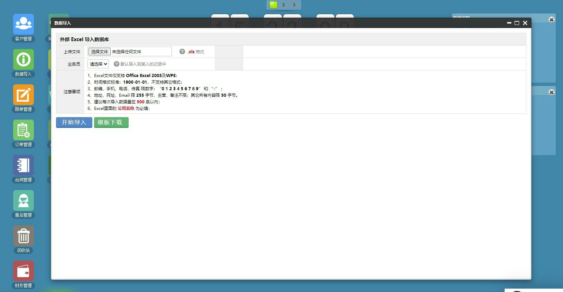The height and width of the screenshot is (292, 563).
Task: Click the 未选择任何文件 file field
Action: 130,51
